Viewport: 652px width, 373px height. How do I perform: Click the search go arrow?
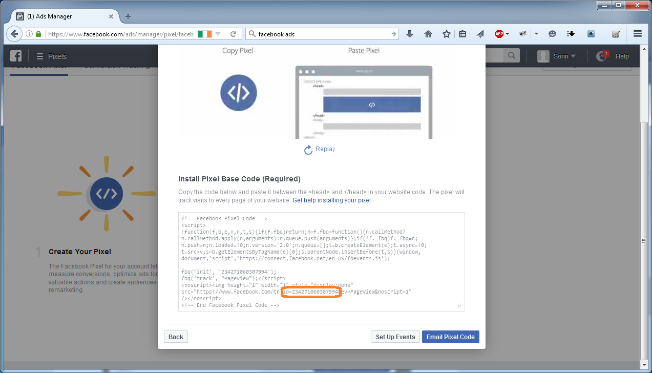point(394,34)
